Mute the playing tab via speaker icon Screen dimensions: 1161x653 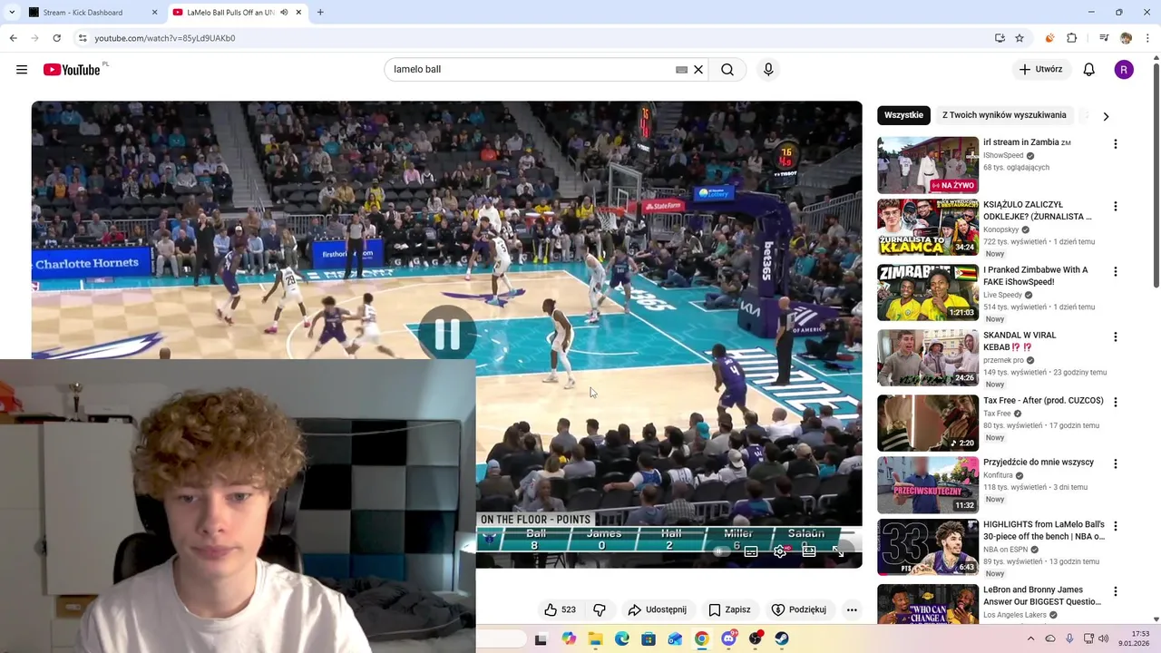pyautogui.click(x=284, y=13)
